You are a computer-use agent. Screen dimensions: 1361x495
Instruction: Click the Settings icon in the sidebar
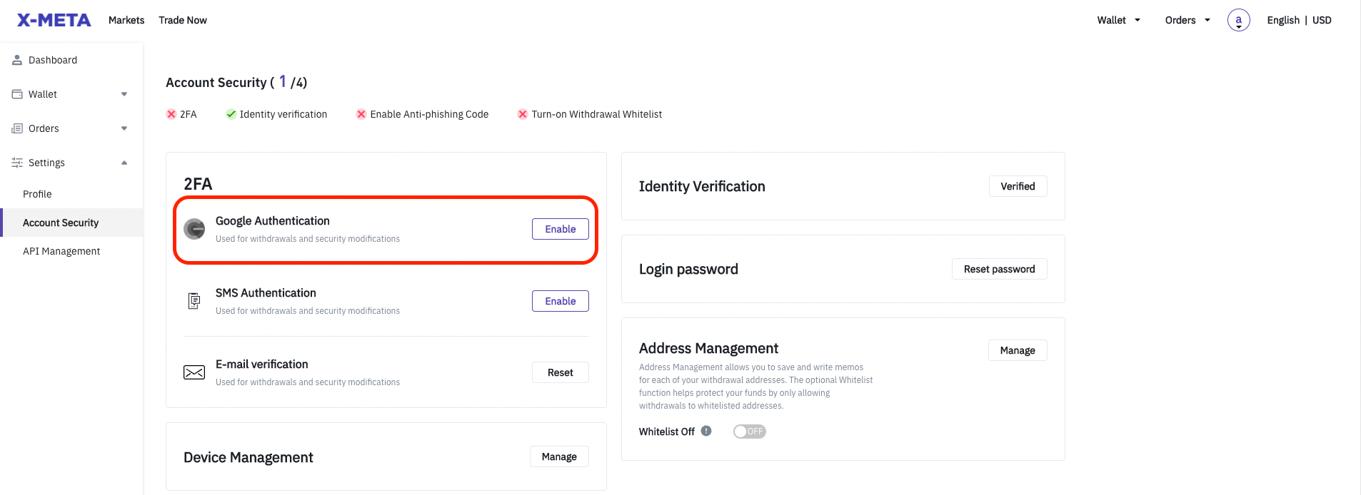click(x=17, y=162)
